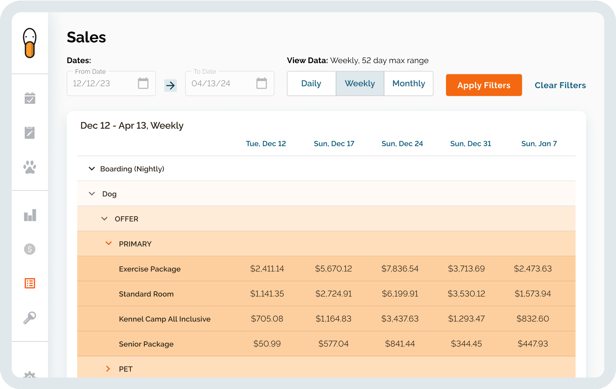The height and width of the screenshot is (389, 616).
Task: Click the Tue, Dec 12 column header
Action: tap(266, 144)
